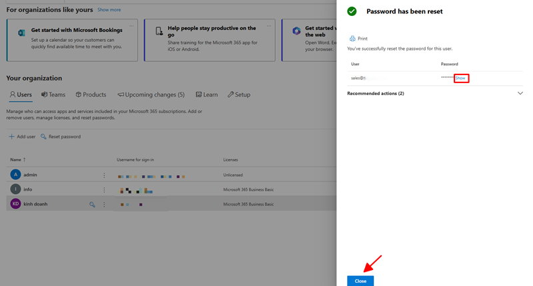Click the key icon on the kinh doanh row
This screenshot has height=286, width=533.
pos(93,204)
